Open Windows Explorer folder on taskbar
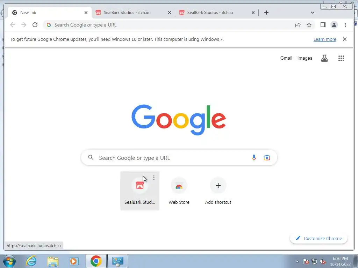Viewport: 358px width, 268px height. coord(53,261)
